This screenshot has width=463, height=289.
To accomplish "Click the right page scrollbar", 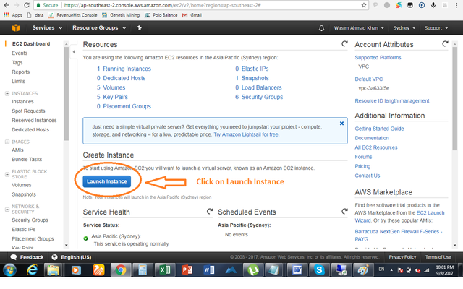I will click(x=455, y=99).
